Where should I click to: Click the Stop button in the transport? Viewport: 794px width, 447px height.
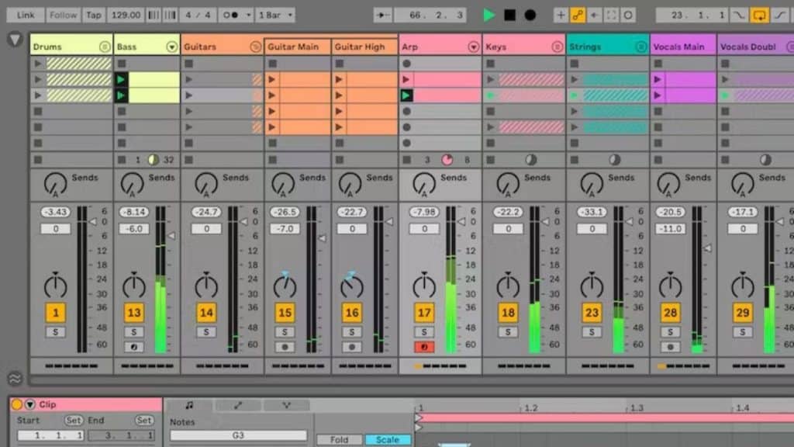click(x=510, y=14)
